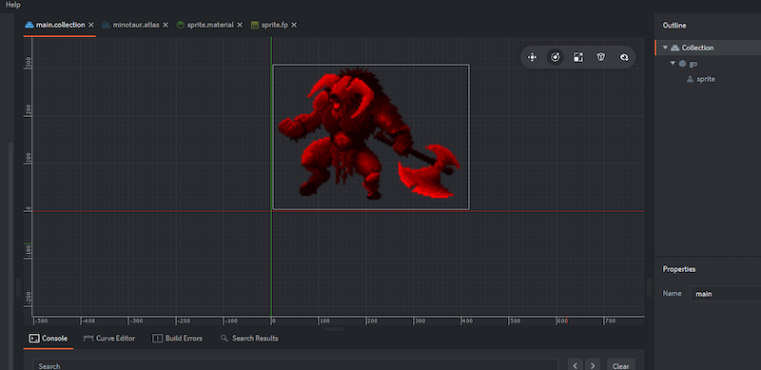
Task: Click the main.collection tab file icon
Action: coord(29,25)
